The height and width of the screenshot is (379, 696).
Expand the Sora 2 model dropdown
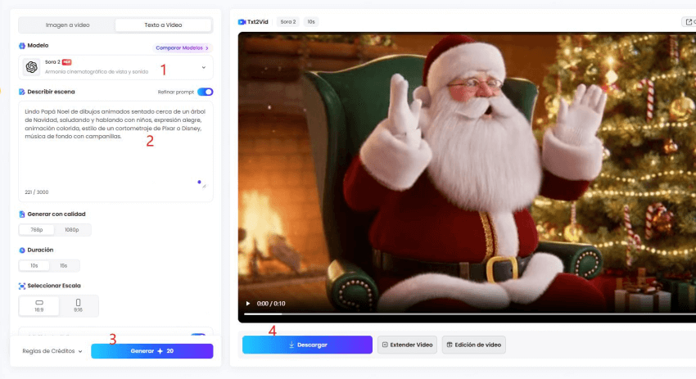[x=204, y=67]
